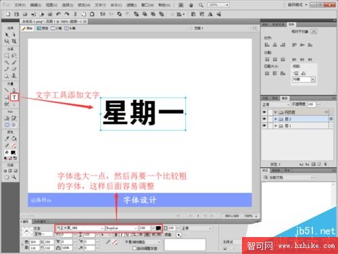
Task: Switch to the 预览 preview tab
Action: [x=43, y=28]
